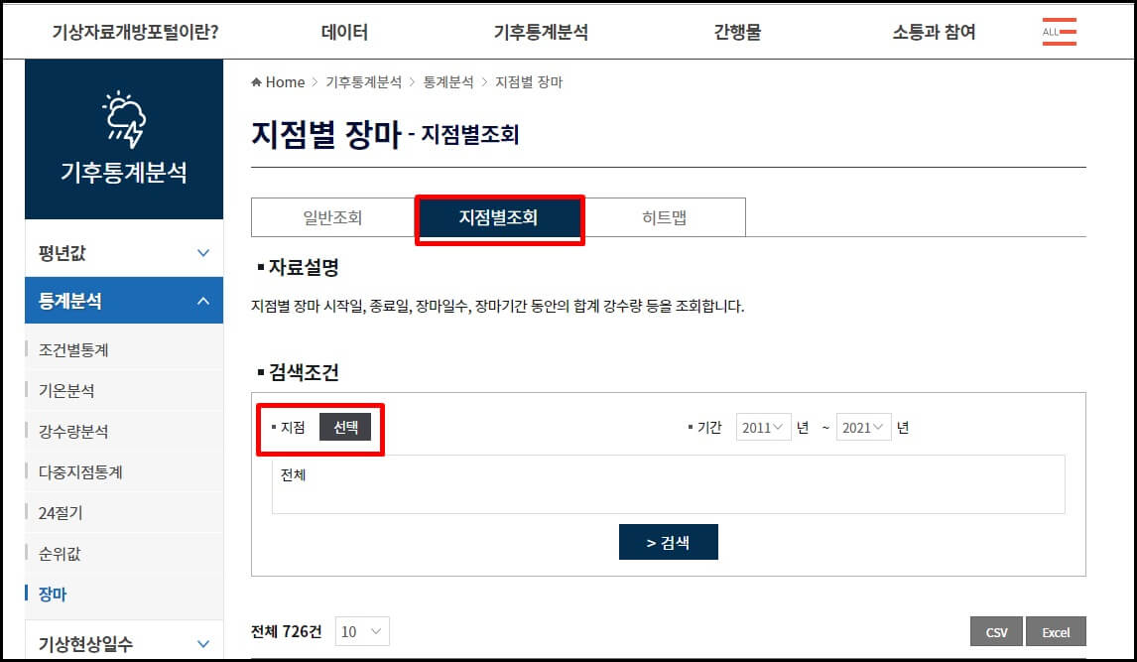Open 강수량분석 from the sidebar
The height and width of the screenshot is (662, 1137).
72,431
